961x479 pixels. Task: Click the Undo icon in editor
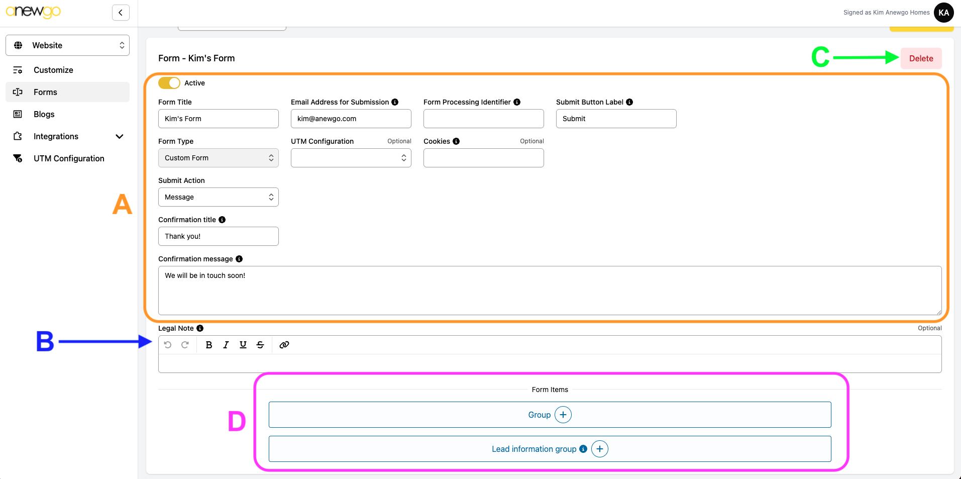168,345
